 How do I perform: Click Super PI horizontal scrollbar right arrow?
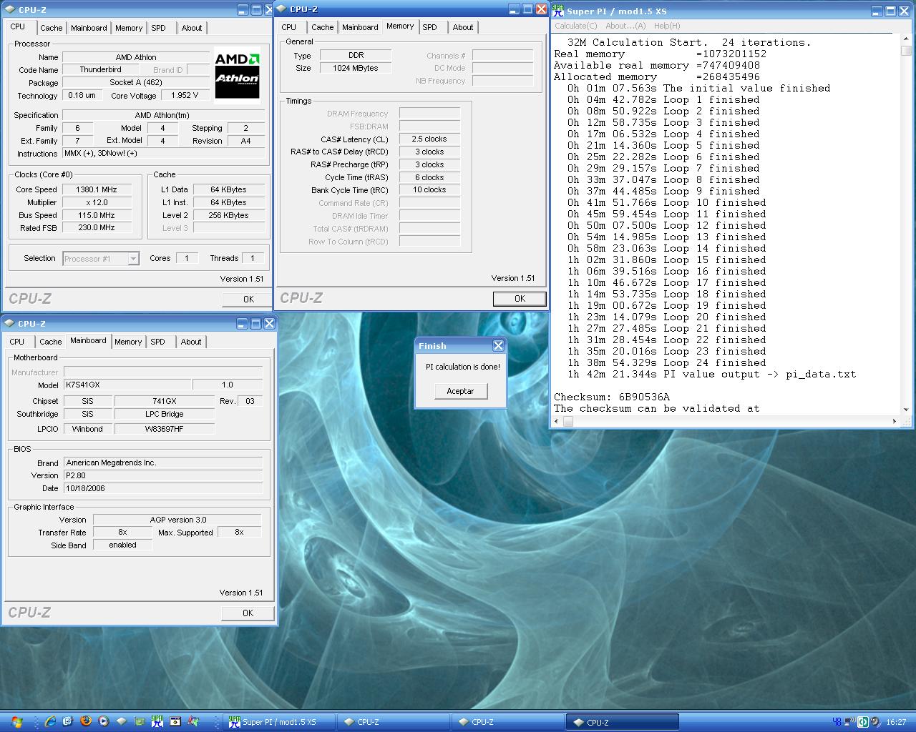click(895, 421)
